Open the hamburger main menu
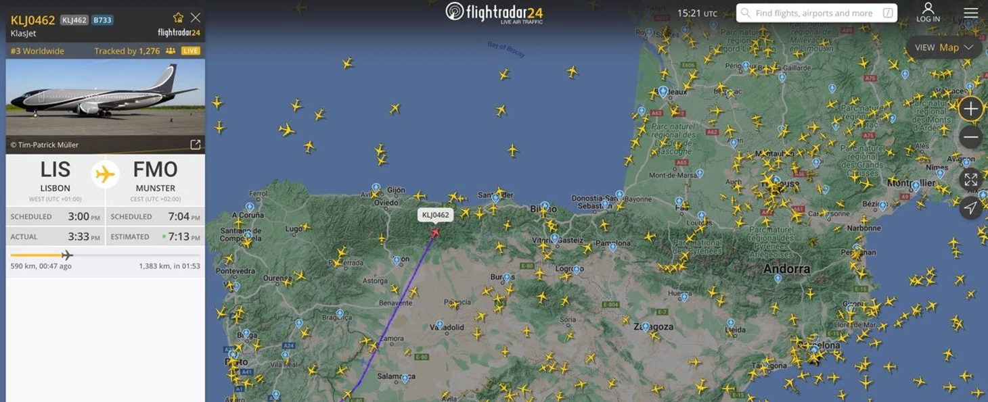This screenshot has width=988, height=402. 971,13
